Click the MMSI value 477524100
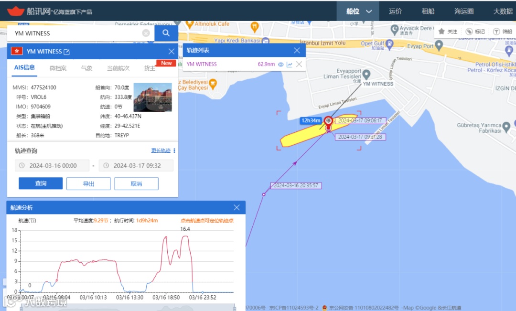Screen dimensions: 516x311 43,87
